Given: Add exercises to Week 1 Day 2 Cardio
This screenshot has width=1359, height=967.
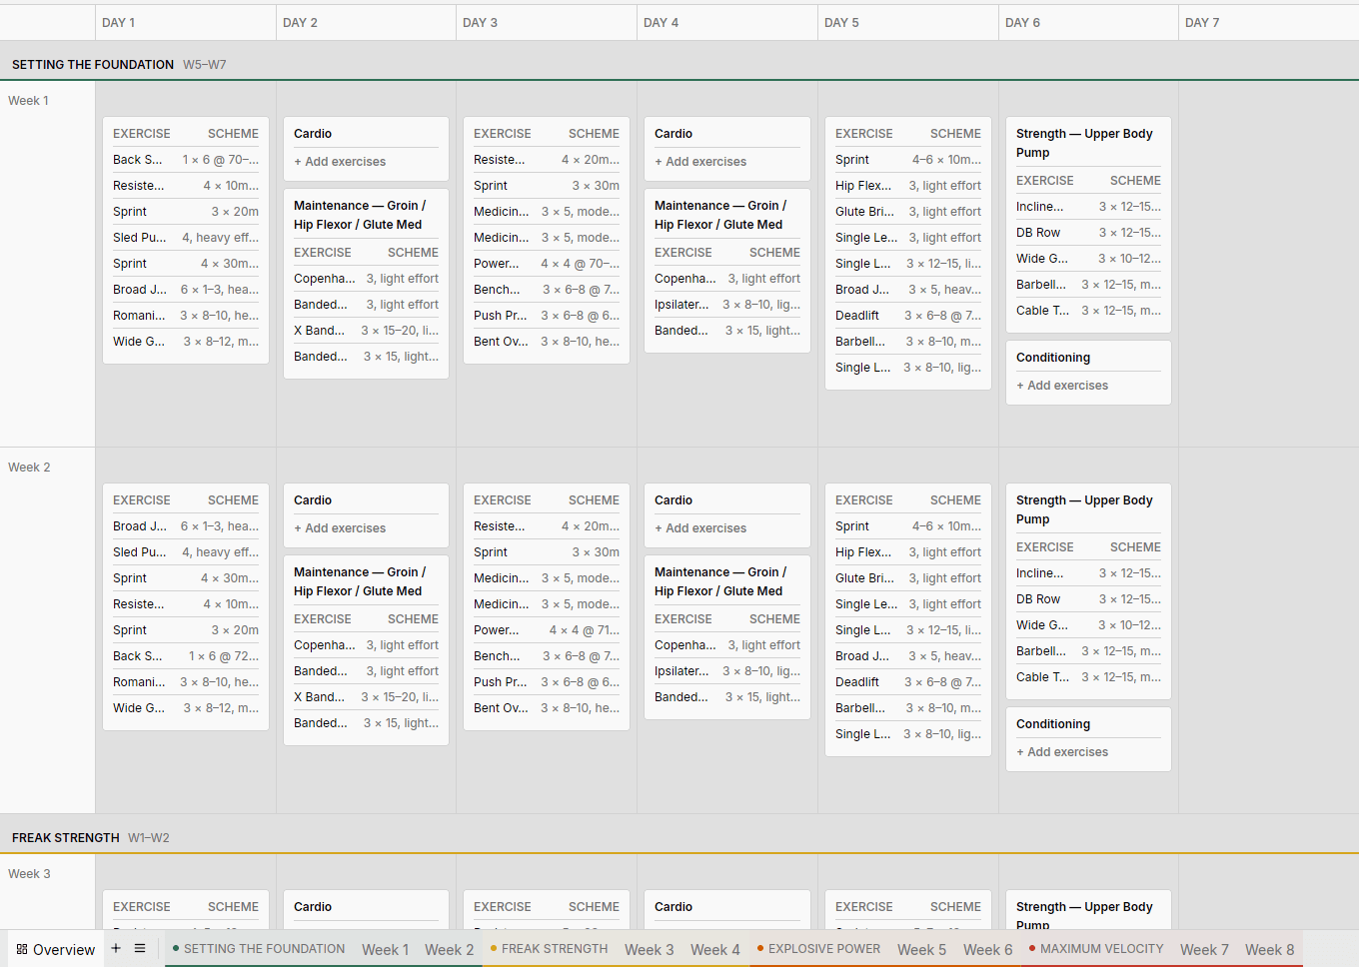Looking at the screenshot, I should tap(340, 162).
